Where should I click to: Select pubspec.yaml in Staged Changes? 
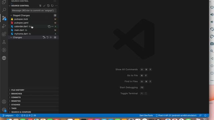coord(33,23)
